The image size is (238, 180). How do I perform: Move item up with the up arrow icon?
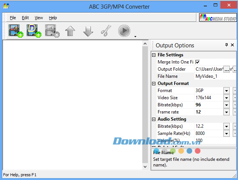(x=70, y=31)
